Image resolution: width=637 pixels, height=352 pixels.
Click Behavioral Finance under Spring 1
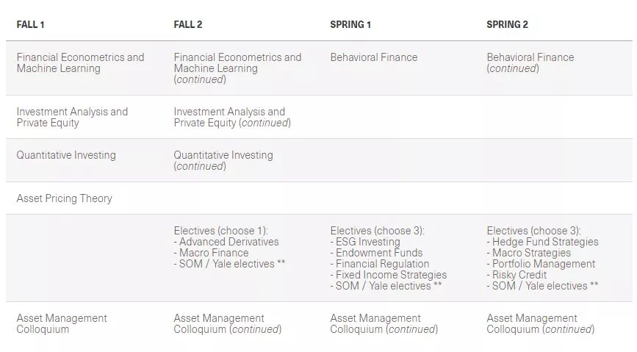pyautogui.click(x=373, y=57)
